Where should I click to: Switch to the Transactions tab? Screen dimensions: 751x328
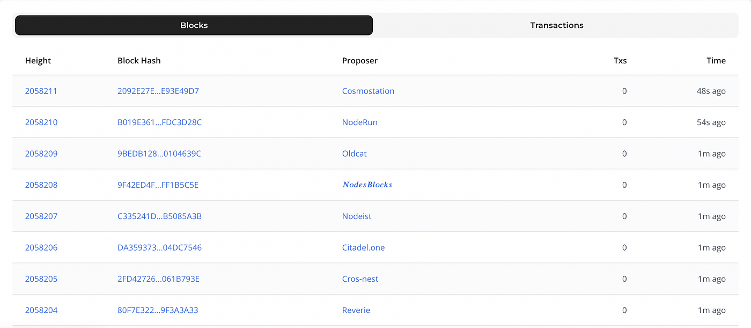[556, 25]
